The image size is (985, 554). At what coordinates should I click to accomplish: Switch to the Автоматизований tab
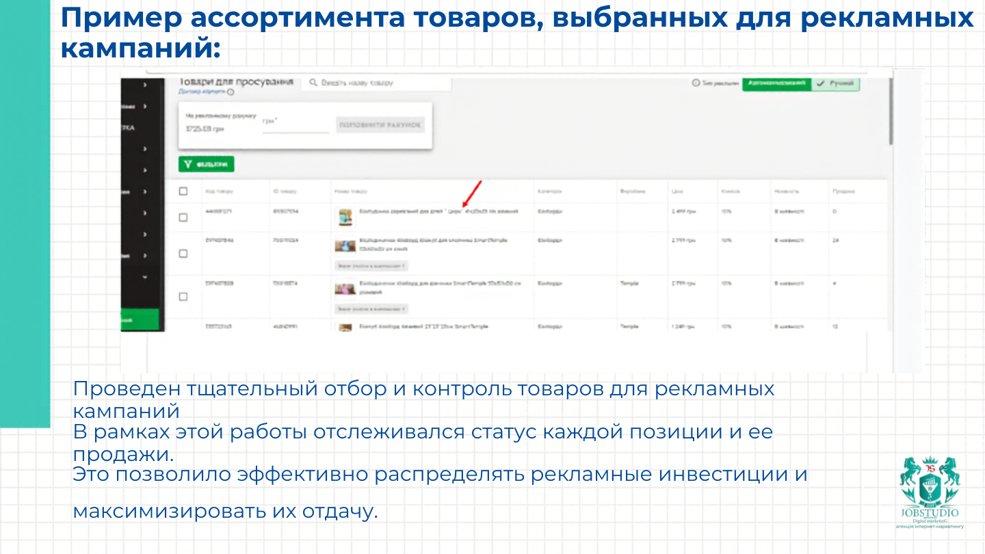[x=776, y=83]
